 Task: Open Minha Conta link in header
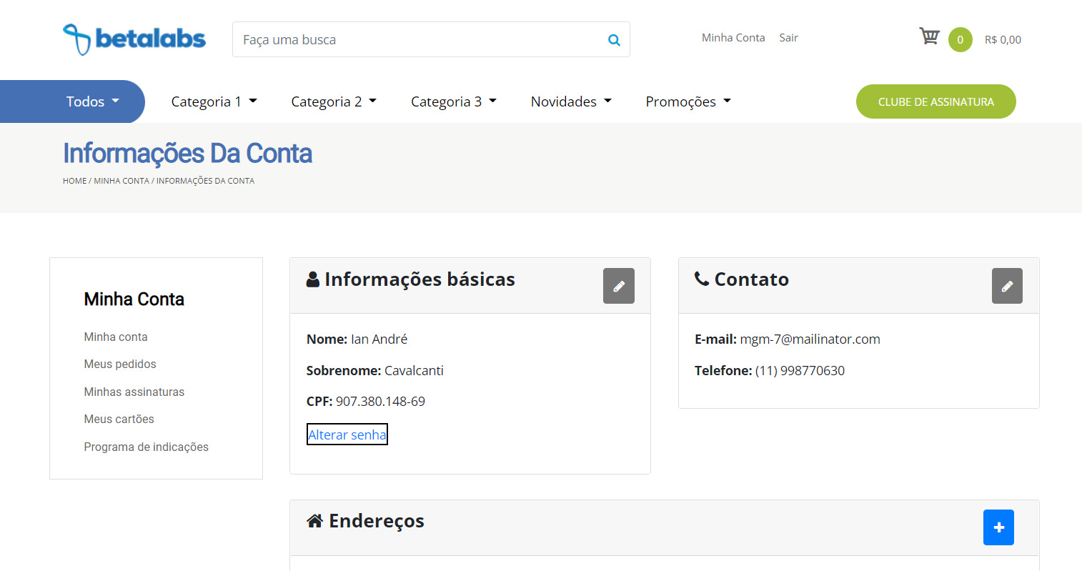coord(733,38)
